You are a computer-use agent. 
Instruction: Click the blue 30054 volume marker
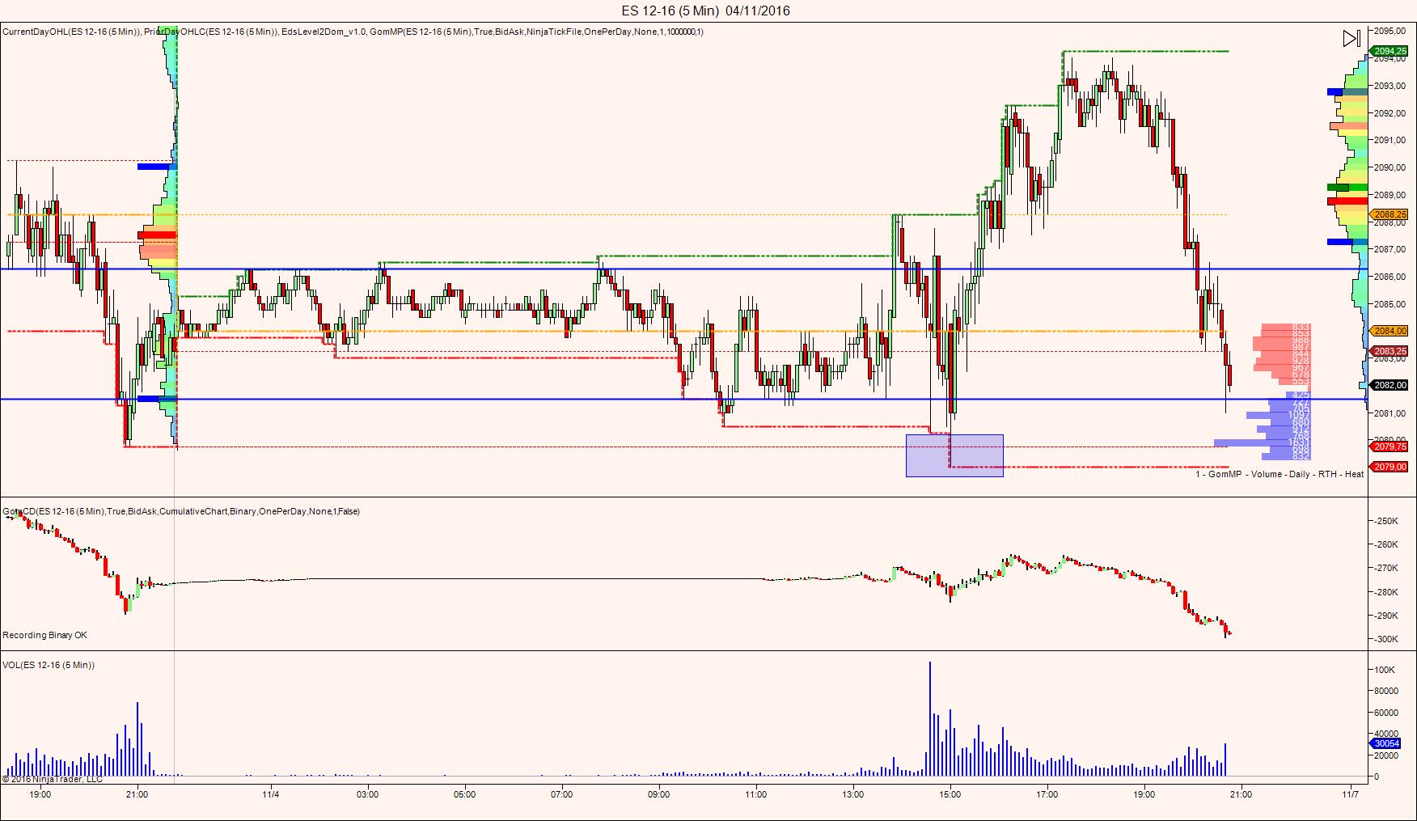(1386, 743)
